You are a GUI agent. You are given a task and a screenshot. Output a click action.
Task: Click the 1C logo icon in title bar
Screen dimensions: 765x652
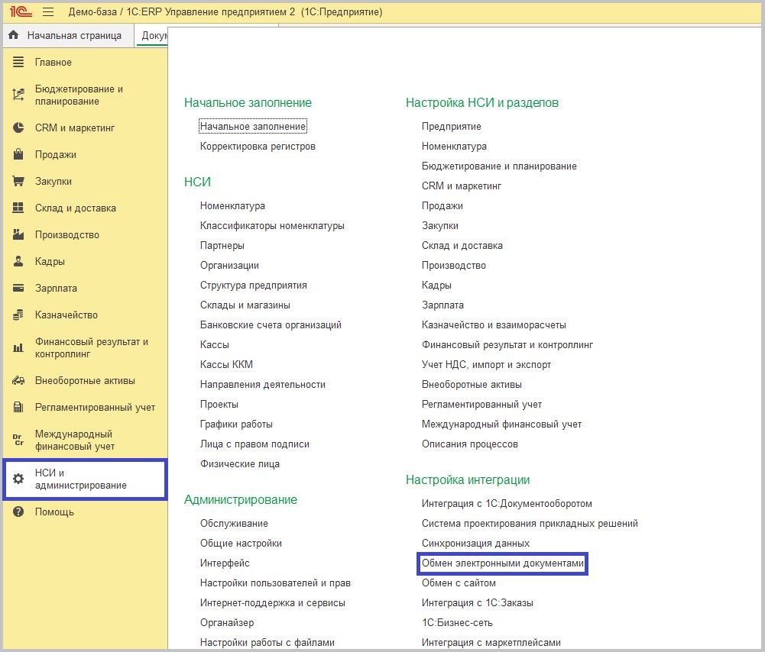(21, 12)
